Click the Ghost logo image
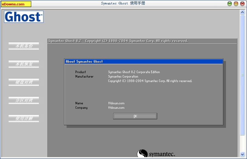The image size is (247, 159). pyautogui.click(x=24, y=17)
